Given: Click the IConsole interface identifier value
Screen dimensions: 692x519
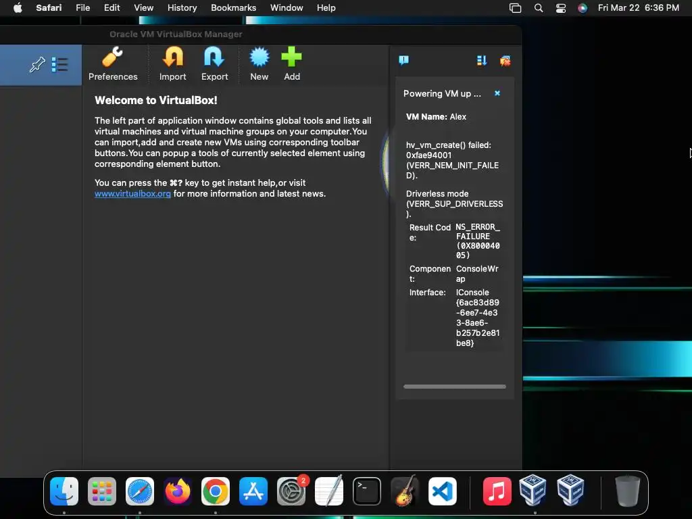Looking at the screenshot, I should (x=478, y=318).
